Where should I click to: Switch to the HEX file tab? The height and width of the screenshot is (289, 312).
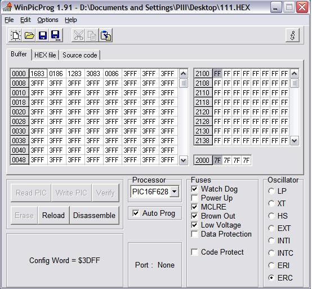[45, 55]
